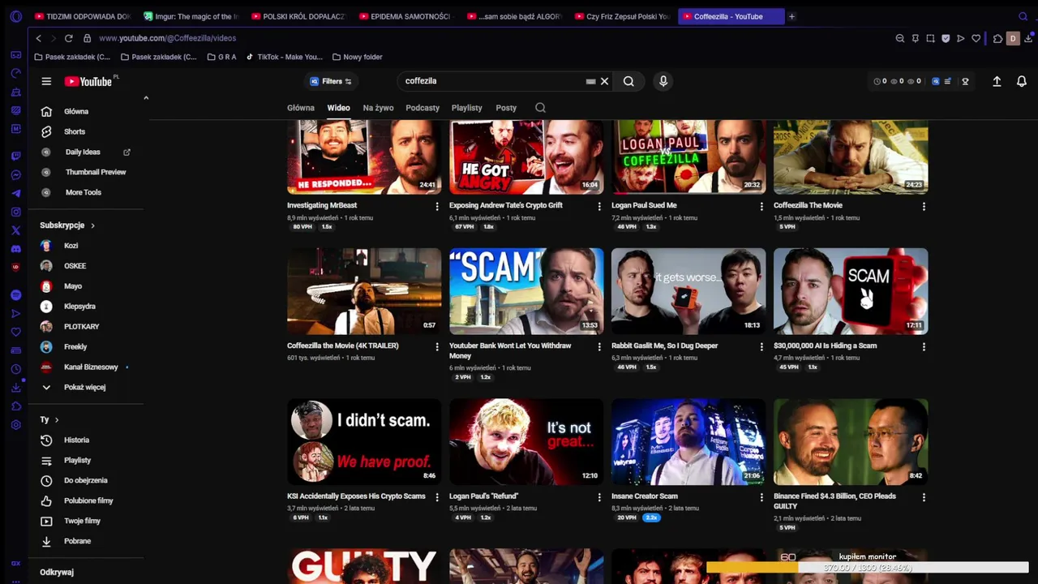Start voice search with the microphone
Image resolution: width=1038 pixels, height=584 pixels.
click(x=663, y=81)
